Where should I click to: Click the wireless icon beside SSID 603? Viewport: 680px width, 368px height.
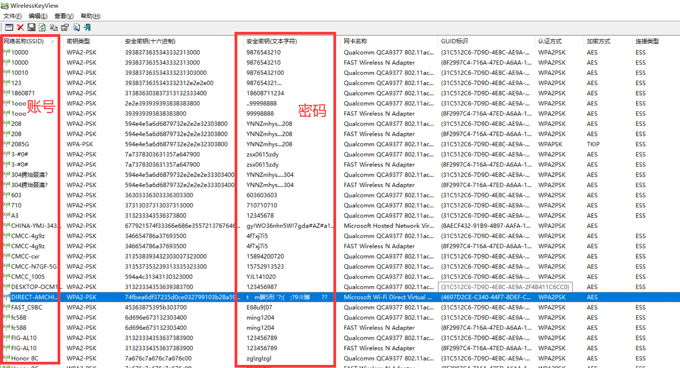tap(7, 195)
